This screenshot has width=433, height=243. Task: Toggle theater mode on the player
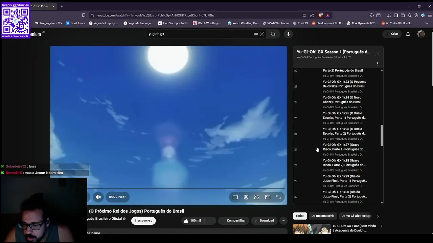tap(268, 197)
